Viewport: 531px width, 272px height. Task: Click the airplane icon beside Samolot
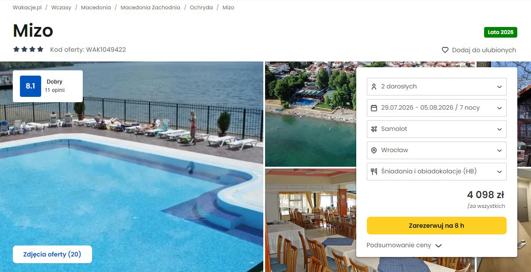(374, 129)
